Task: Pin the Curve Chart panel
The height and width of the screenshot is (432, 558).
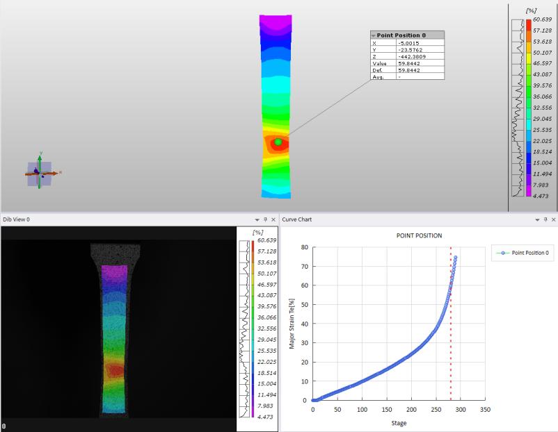Action: (544, 219)
